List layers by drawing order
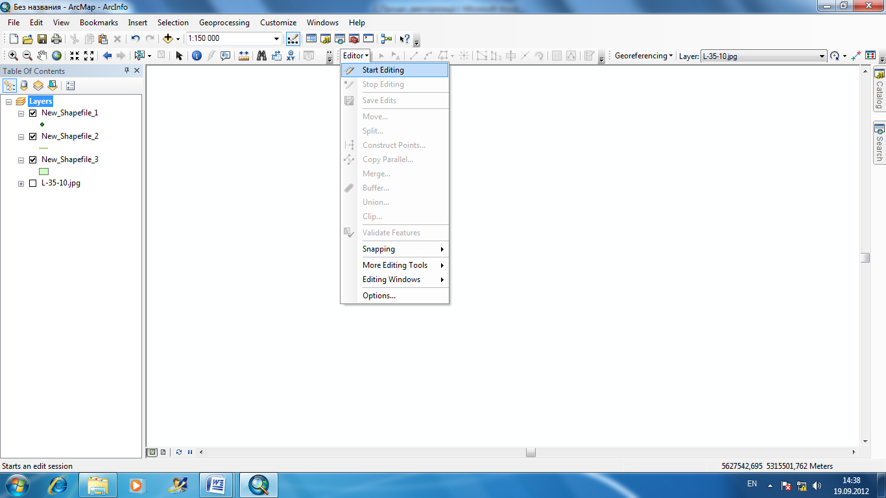The width and height of the screenshot is (886, 498). point(10,85)
